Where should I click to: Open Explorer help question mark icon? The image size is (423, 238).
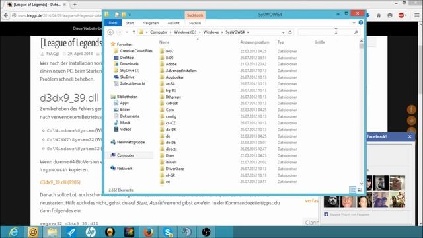(361, 23)
